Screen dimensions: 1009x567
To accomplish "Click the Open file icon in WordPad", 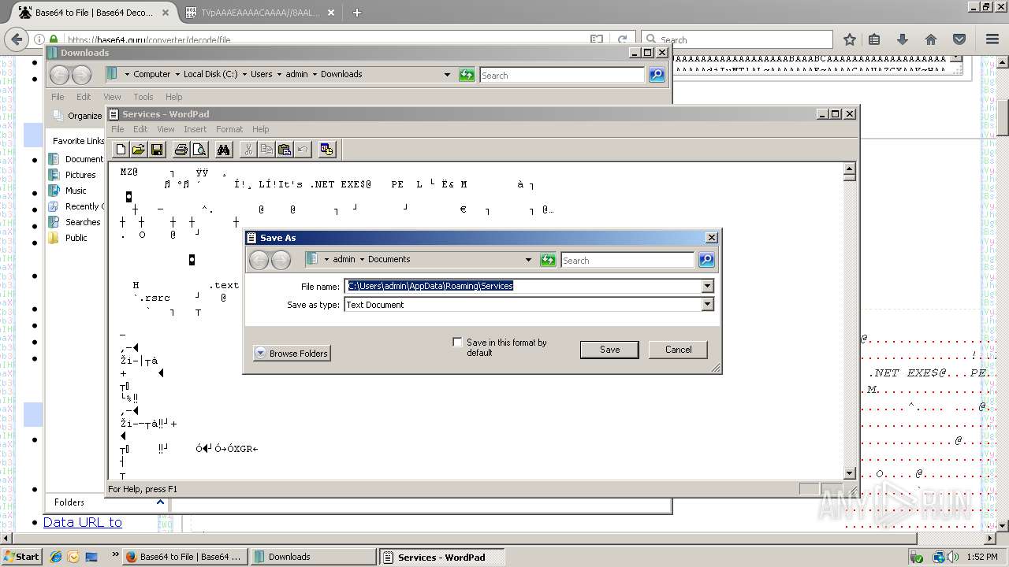I will [x=139, y=150].
